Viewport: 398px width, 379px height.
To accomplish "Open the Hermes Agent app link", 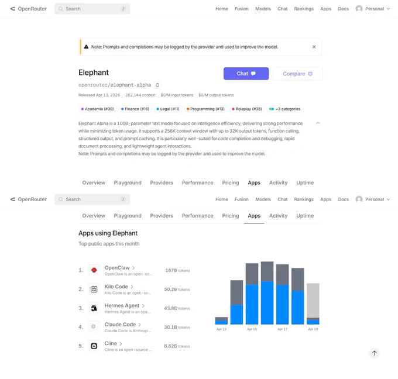I will tap(124, 305).
